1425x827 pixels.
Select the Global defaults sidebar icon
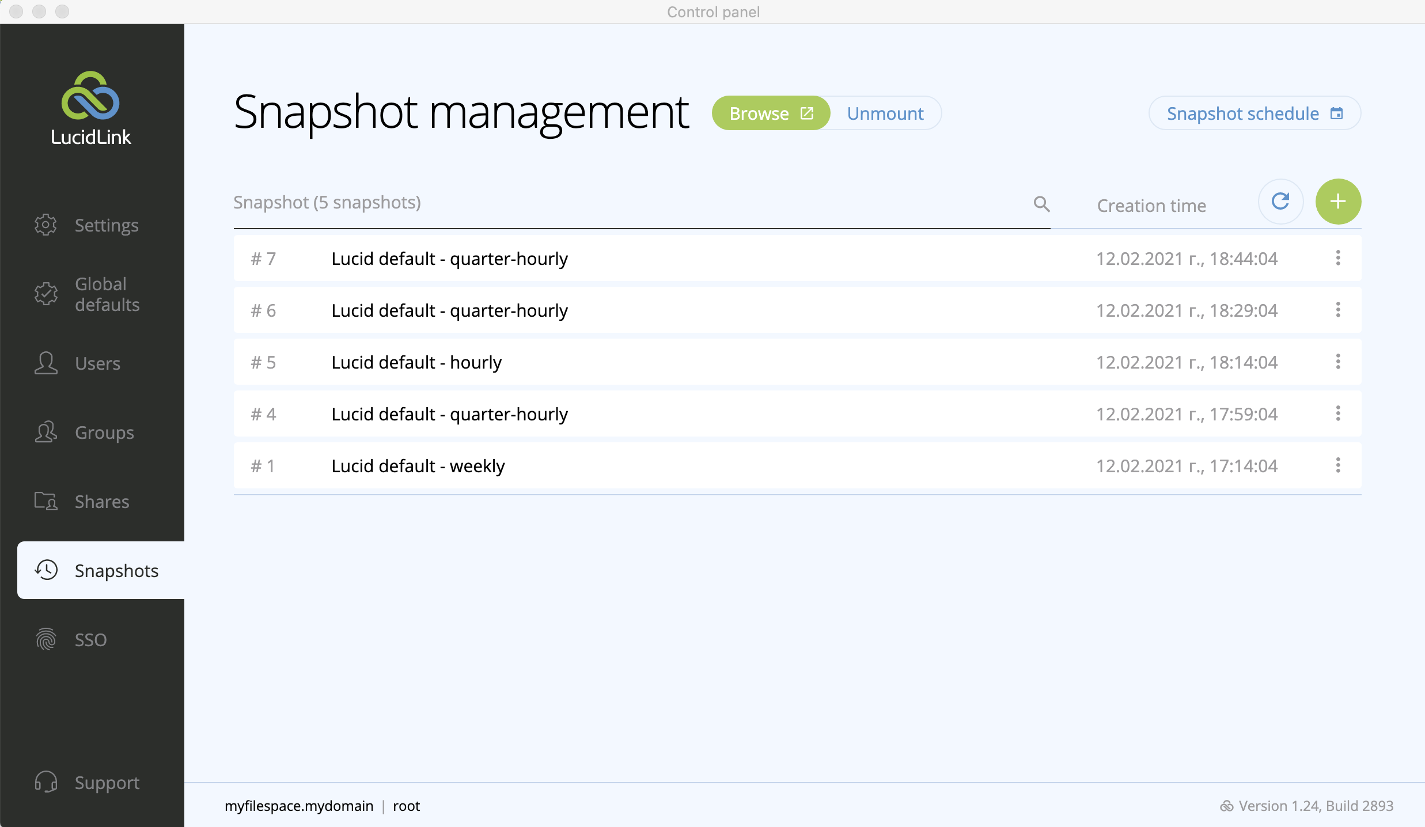tap(46, 294)
